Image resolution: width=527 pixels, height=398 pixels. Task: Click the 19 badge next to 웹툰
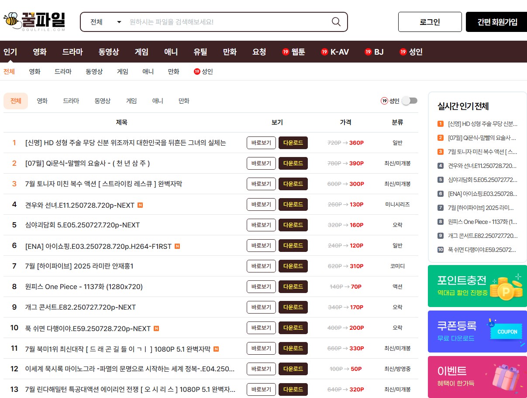(x=285, y=52)
